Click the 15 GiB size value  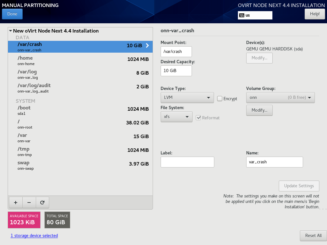[141, 137]
